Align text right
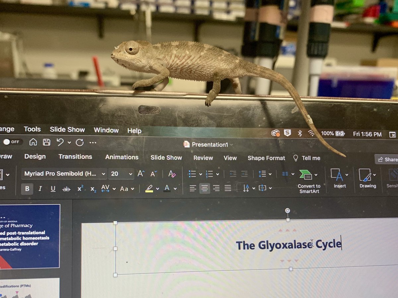The width and height of the screenshot is (398, 298). (216, 188)
